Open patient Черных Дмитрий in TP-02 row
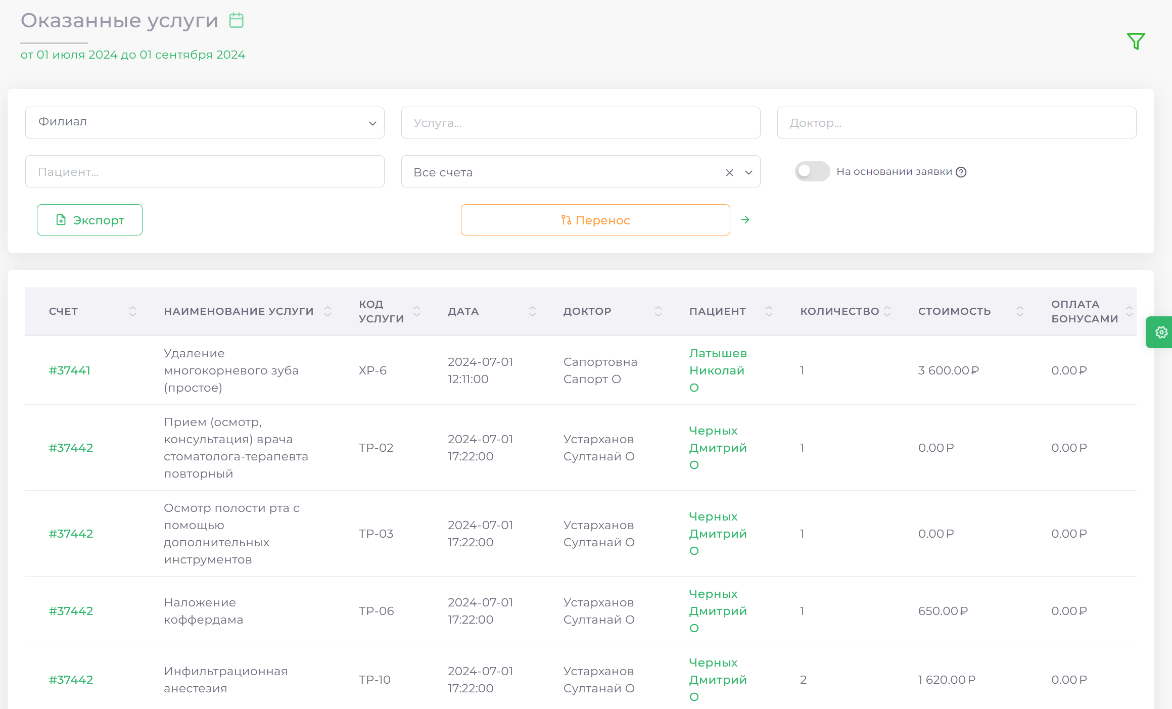 718,448
